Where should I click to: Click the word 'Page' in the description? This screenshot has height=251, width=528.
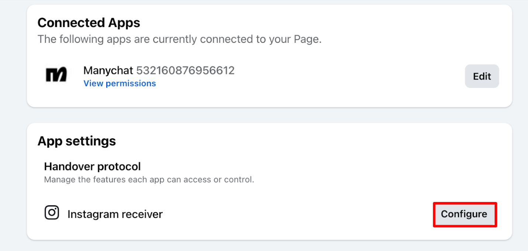point(307,39)
